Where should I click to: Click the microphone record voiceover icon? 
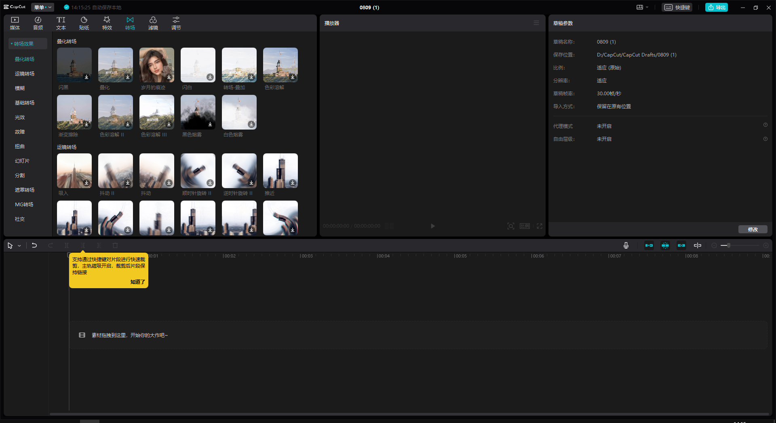tap(626, 245)
